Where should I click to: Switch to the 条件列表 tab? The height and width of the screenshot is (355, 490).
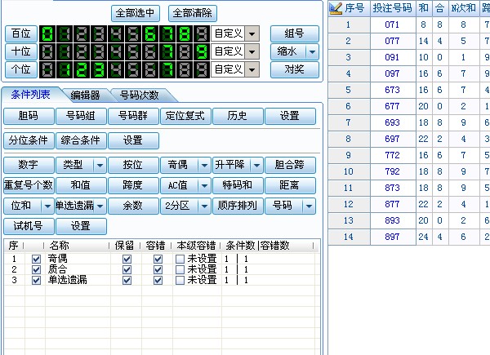click(31, 95)
